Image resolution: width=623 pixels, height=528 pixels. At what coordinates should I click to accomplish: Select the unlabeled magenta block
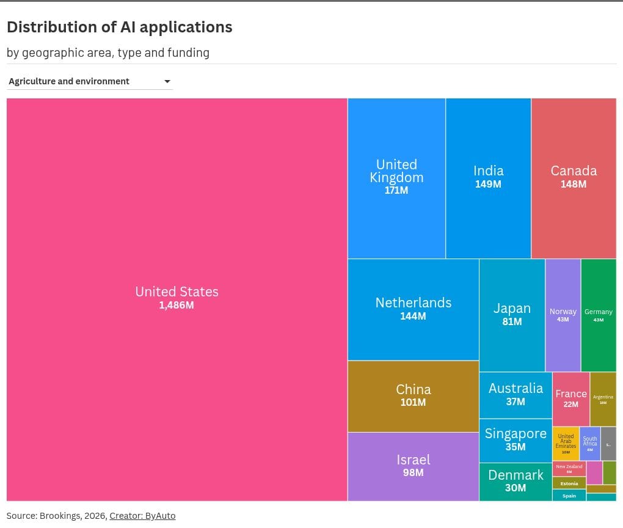(x=594, y=473)
